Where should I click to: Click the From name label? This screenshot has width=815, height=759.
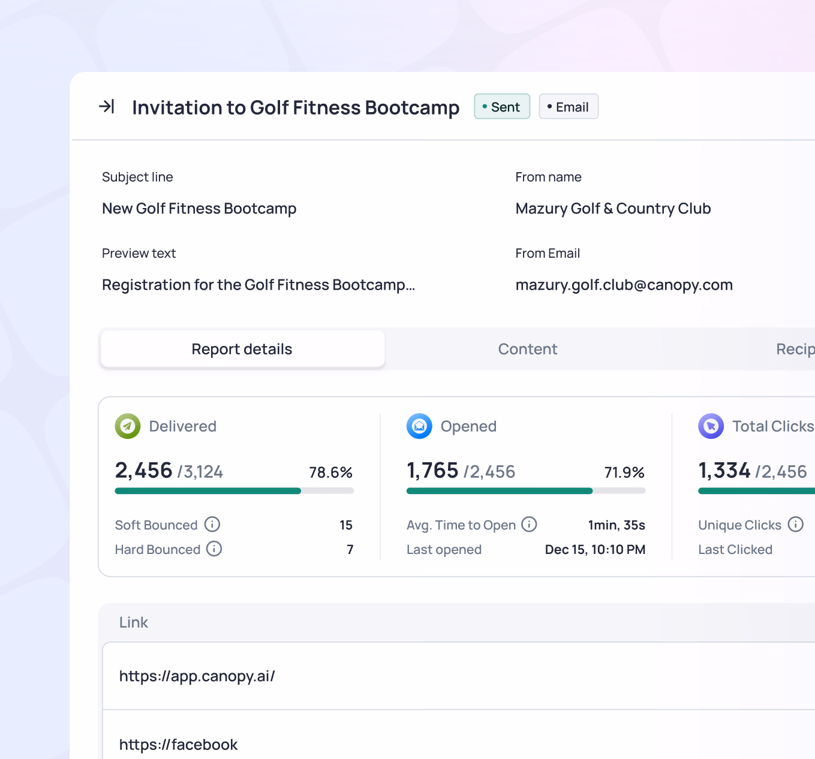[x=549, y=177]
